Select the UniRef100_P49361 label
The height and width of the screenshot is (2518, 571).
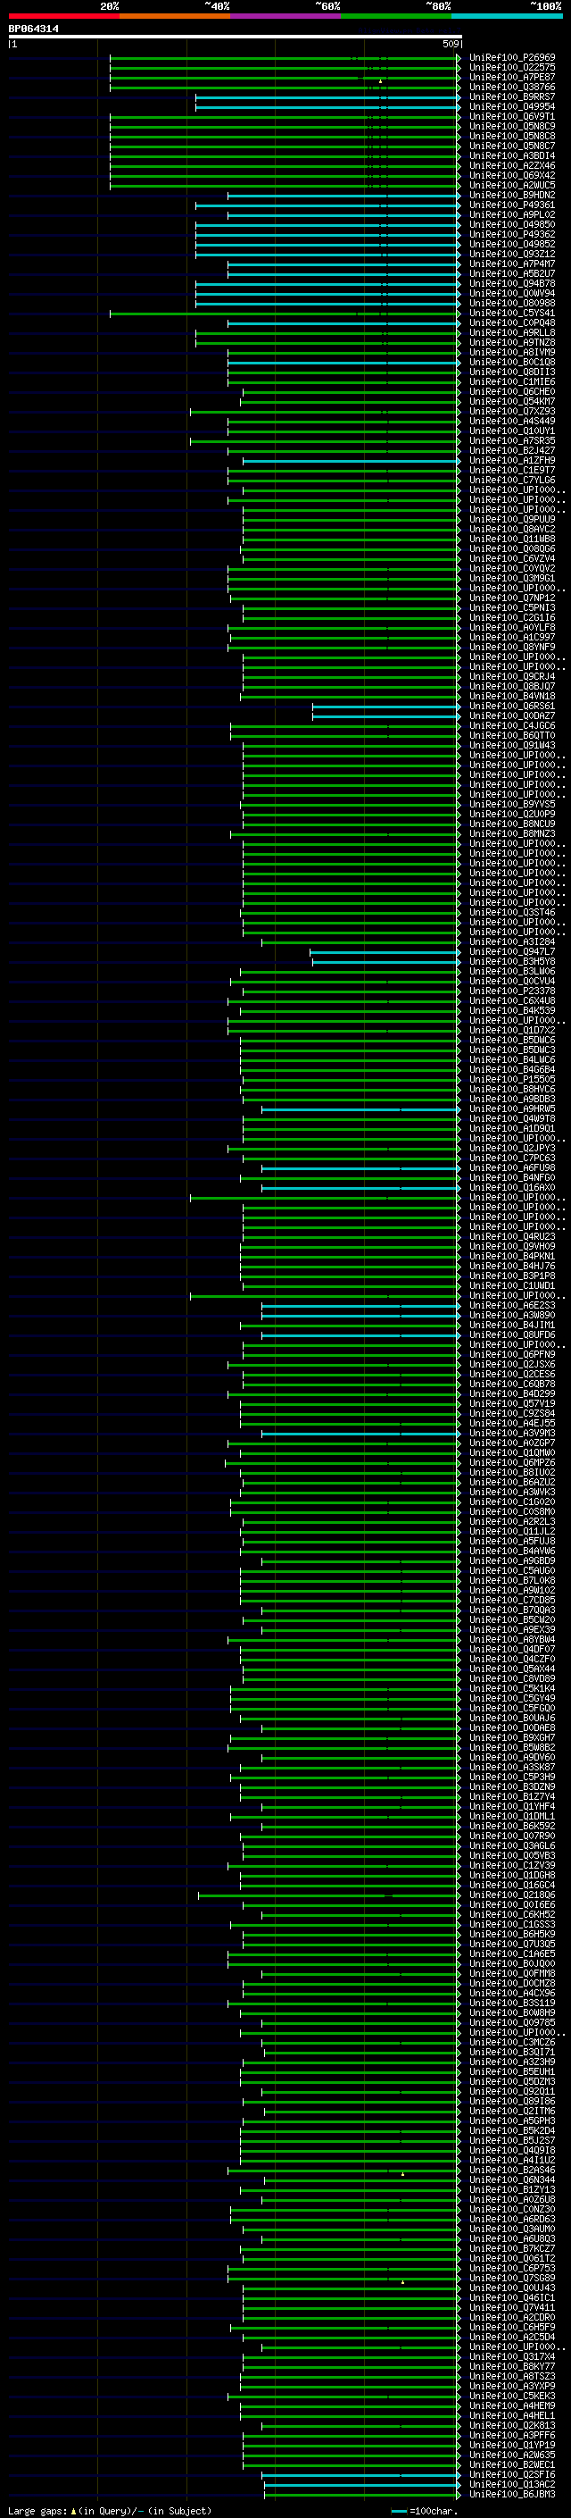[x=512, y=205]
